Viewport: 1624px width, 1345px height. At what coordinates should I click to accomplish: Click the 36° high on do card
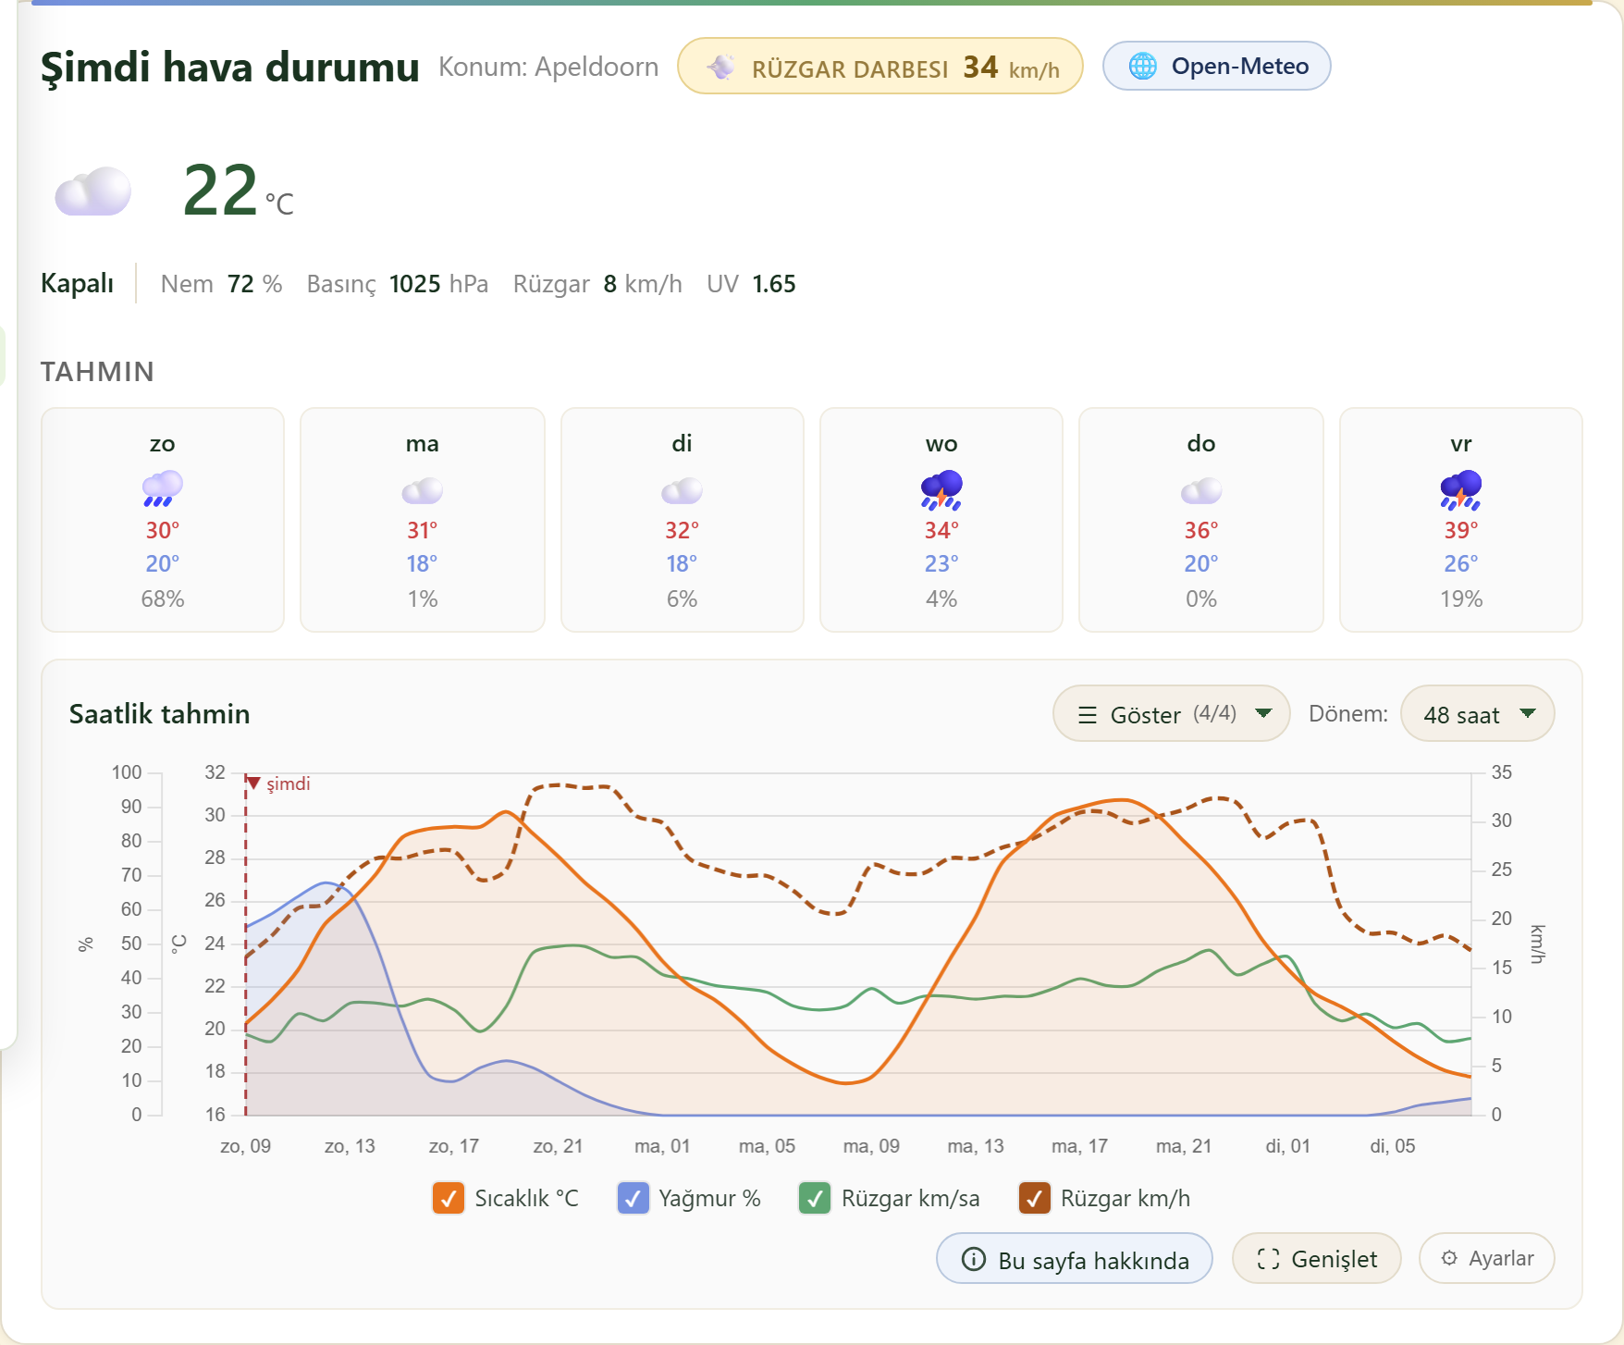click(1201, 530)
